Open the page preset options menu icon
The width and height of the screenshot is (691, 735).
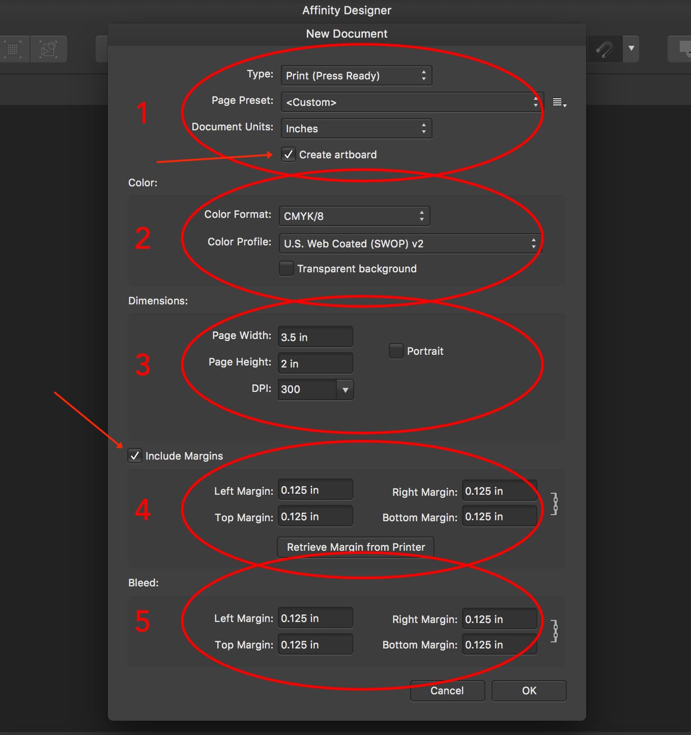coord(559,103)
